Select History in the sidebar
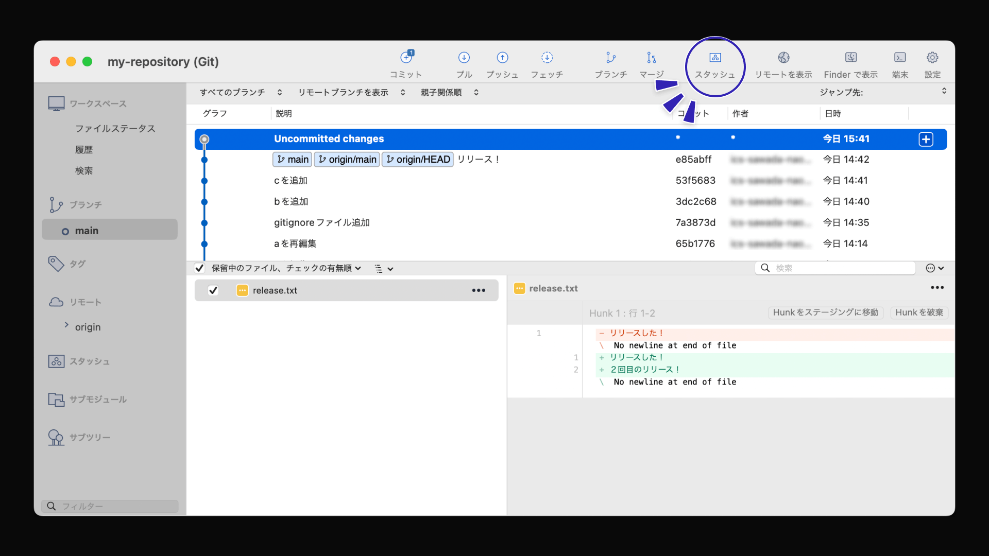Screen dimensions: 989x556 click(x=84, y=150)
